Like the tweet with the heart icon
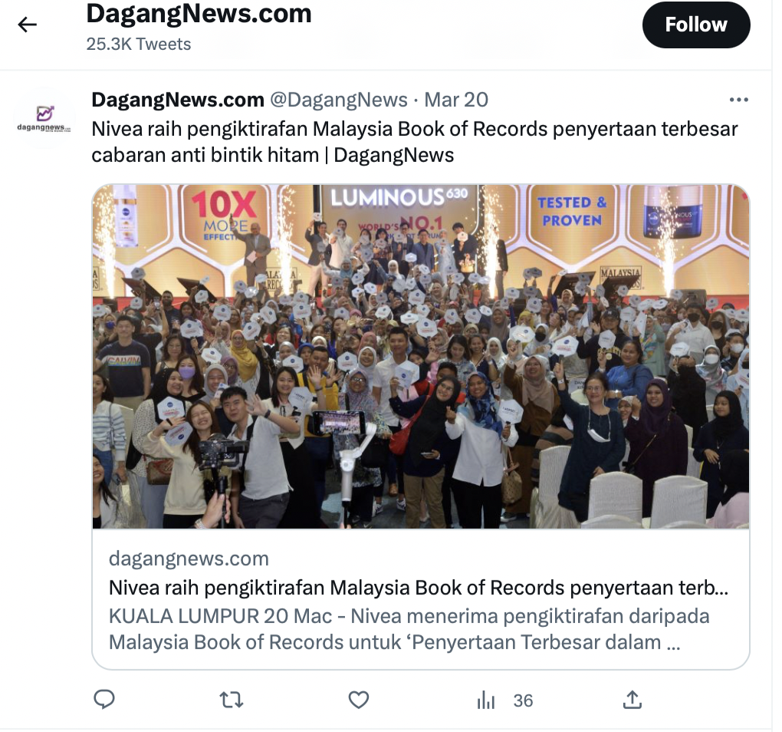 pos(358,700)
